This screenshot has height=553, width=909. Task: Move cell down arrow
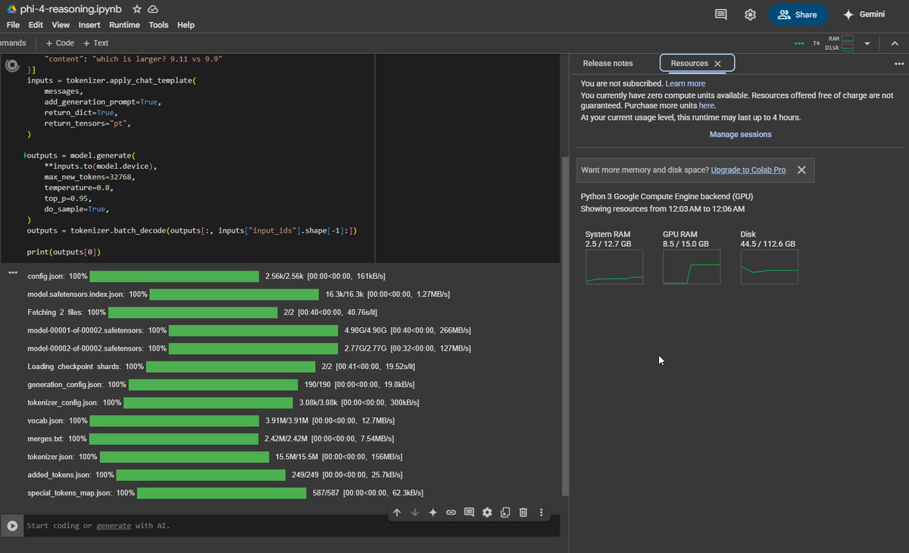pos(415,513)
